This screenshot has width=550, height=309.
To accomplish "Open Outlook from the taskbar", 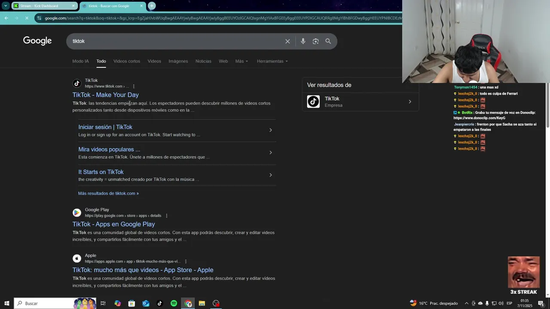I will tap(146, 303).
